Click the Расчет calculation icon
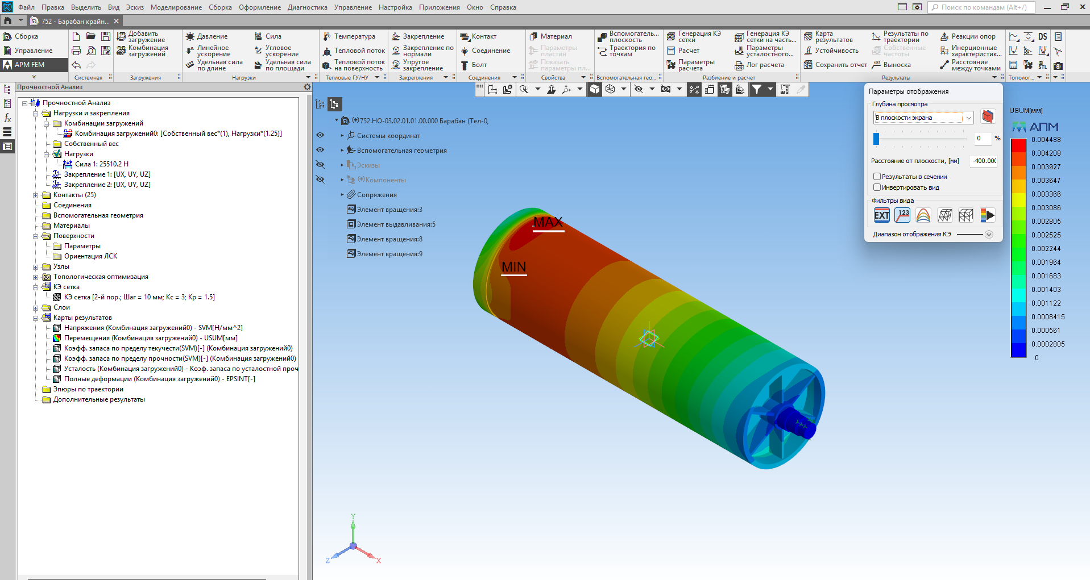 (671, 51)
